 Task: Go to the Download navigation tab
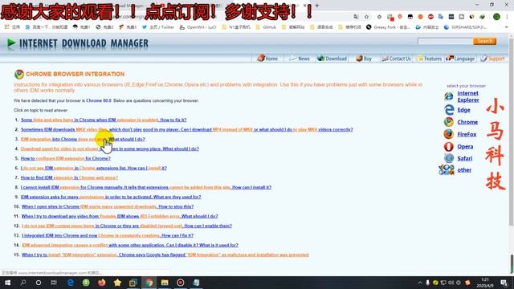[x=332, y=59]
